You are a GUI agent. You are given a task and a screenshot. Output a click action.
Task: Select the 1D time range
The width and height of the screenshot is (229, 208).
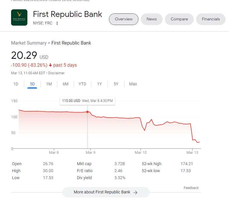point(16,84)
